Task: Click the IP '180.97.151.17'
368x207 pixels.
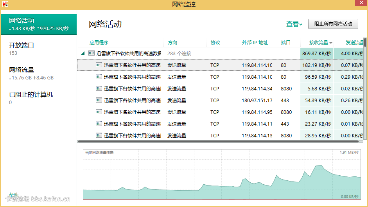Action: click(257, 100)
